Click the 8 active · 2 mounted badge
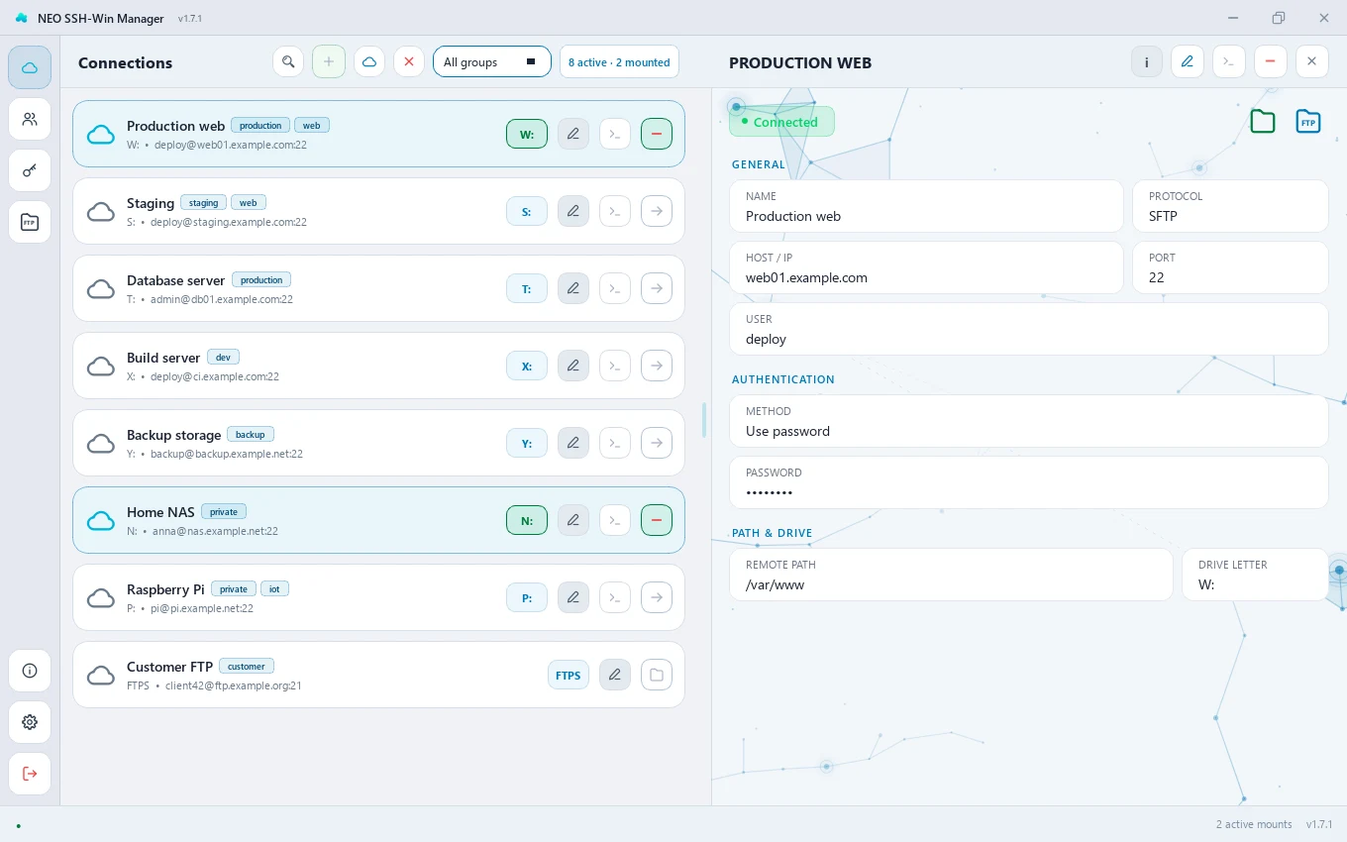 tap(619, 61)
